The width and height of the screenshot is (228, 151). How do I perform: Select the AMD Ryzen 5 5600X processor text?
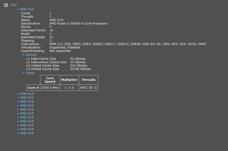pos(78,23)
